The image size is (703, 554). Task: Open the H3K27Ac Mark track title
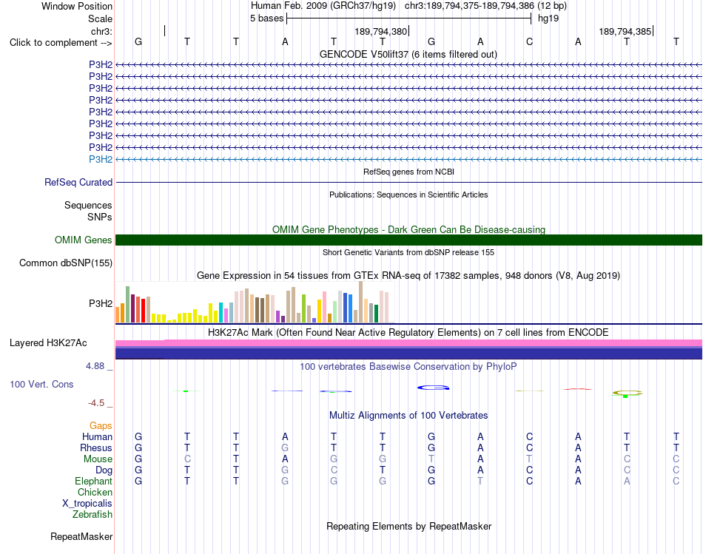408,333
